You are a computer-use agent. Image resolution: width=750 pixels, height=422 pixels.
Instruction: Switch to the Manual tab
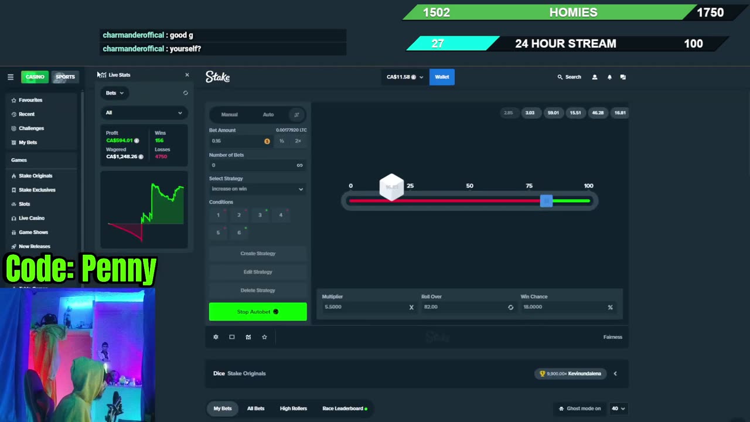click(x=229, y=114)
